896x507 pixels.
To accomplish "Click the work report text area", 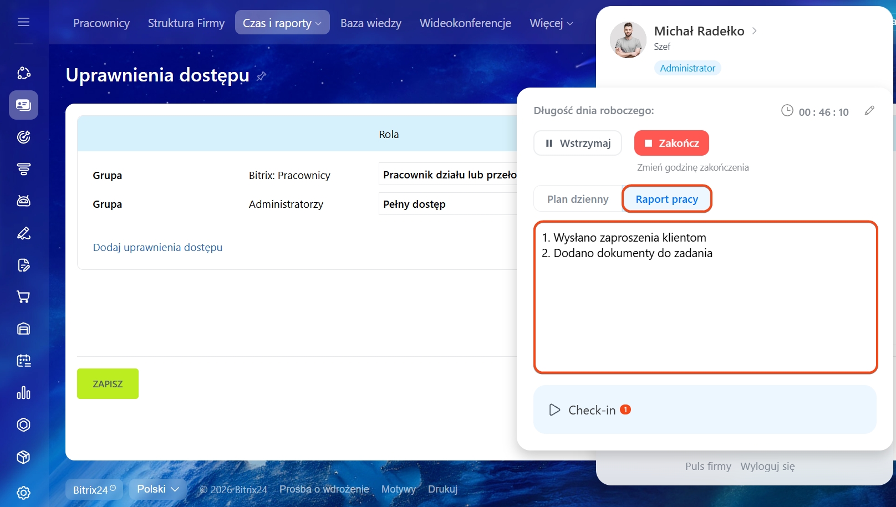I will click(705, 310).
